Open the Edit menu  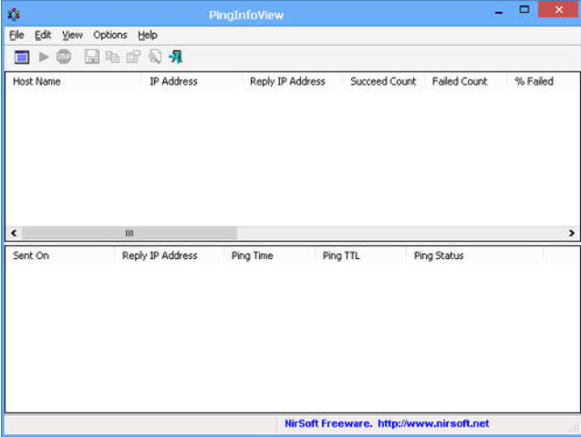[43, 36]
